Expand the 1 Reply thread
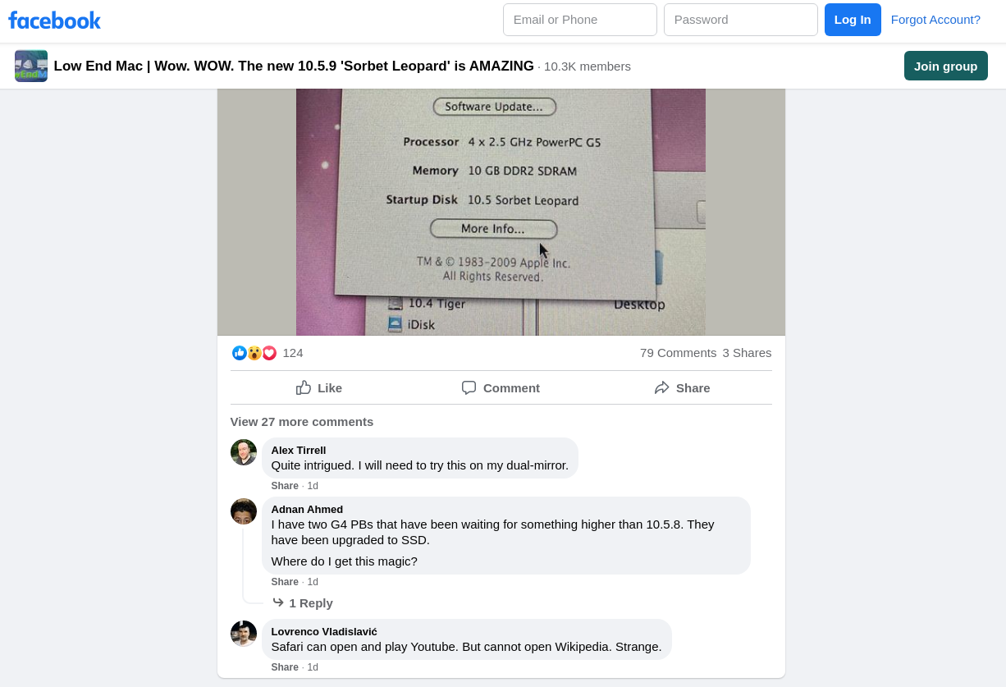The height and width of the screenshot is (687, 1006). [x=303, y=603]
